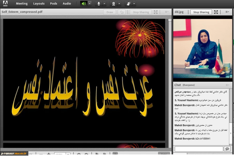
Task: Toggle the microphone icon
Action: (99, 3)
